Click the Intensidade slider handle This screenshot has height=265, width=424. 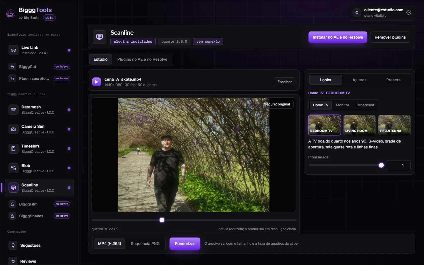tap(381, 165)
